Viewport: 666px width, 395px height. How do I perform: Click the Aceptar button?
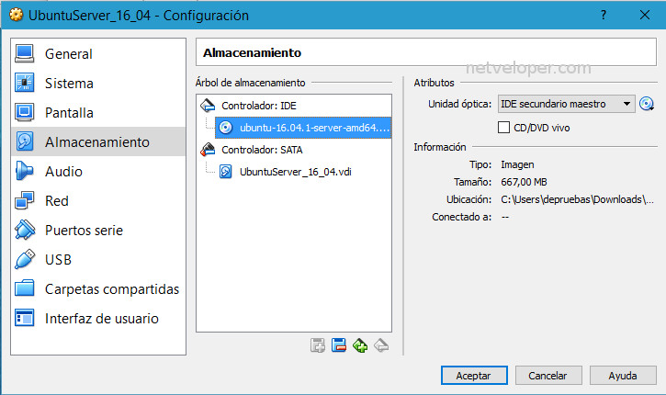tap(474, 376)
